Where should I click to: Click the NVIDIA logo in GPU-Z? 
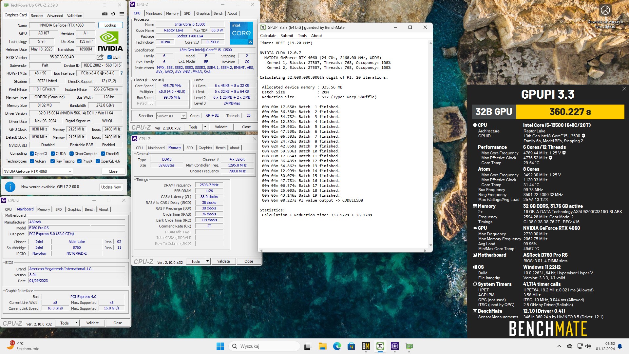pyautogui.click(x=110, y=42)
